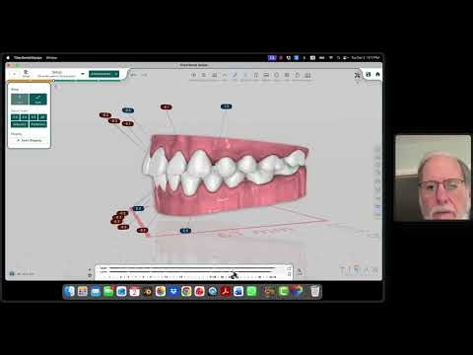Screen dimensions: 473x355
Task: Open Finder from the dock
Action: 70,292
